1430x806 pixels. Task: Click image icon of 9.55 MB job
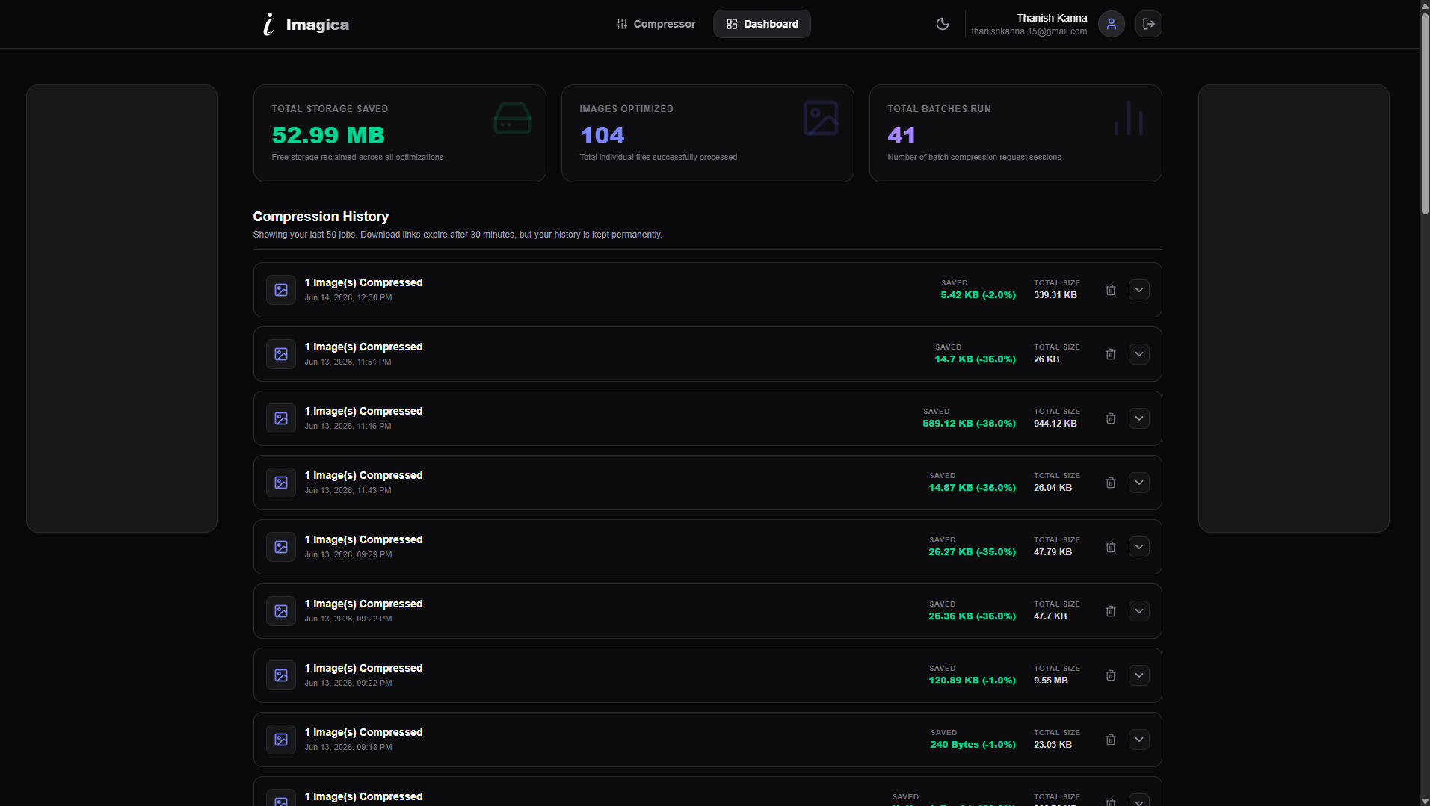[x=281, y=675]
